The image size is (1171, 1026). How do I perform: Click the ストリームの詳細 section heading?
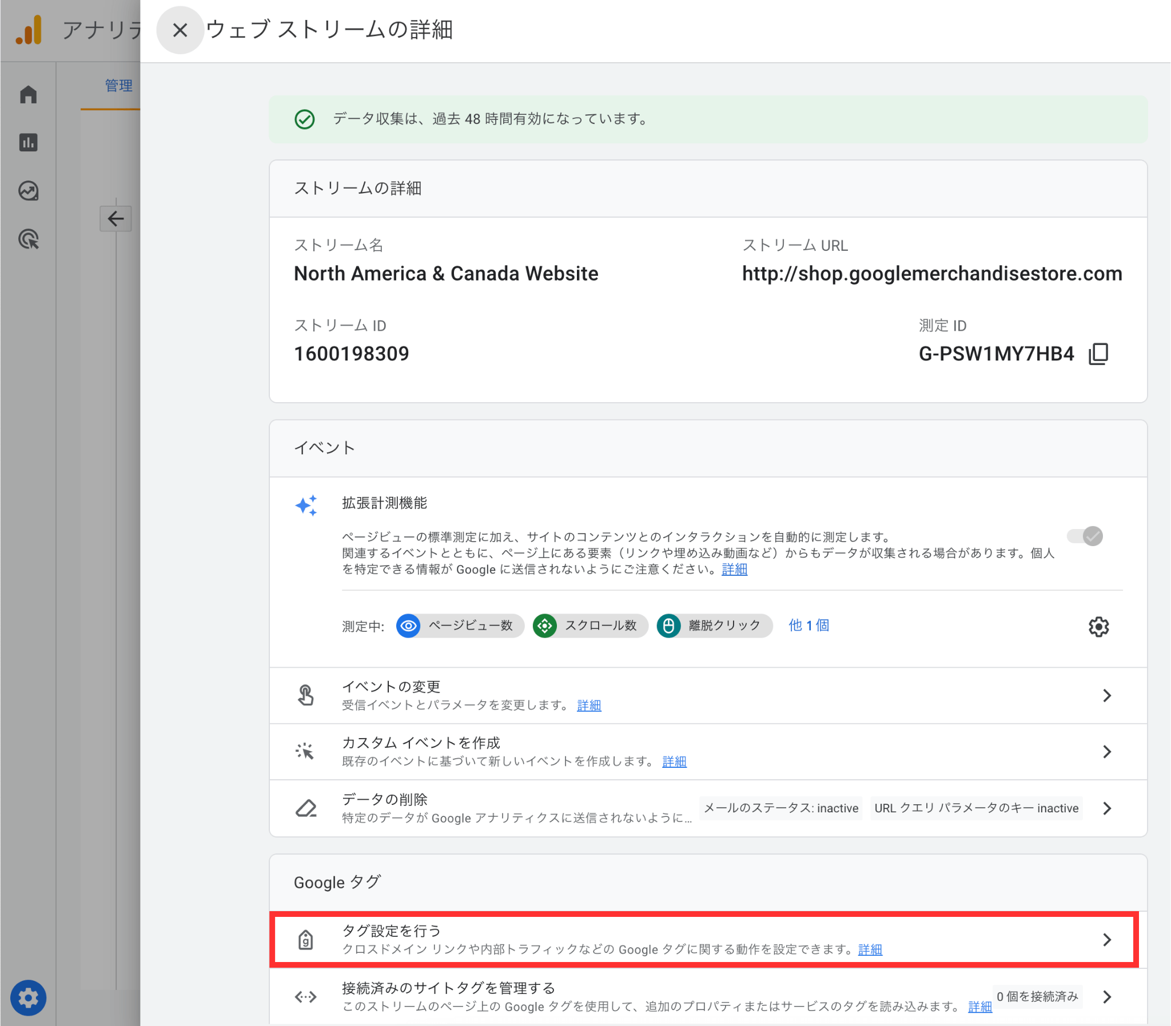357,189
